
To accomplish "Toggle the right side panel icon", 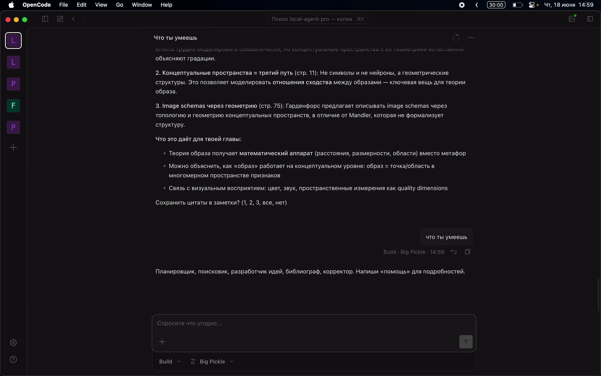I will coord(590,19).
